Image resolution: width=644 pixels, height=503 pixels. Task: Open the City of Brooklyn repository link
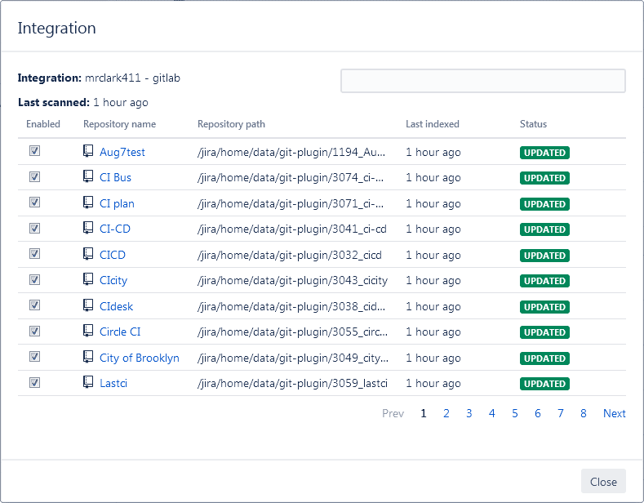click(139, 358)
